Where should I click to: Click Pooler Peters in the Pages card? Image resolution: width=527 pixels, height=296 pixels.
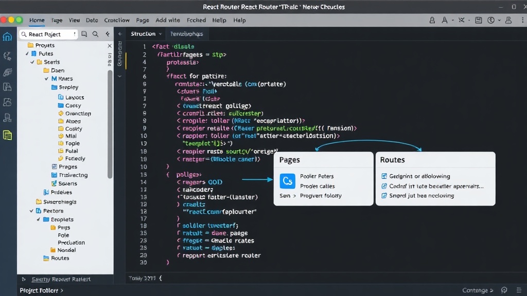[317, 176]
